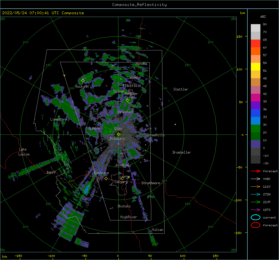Viewport: 279px width, 260px height.
Task: Click the yellow diamond marker below RedDeer
Action: 128,100
